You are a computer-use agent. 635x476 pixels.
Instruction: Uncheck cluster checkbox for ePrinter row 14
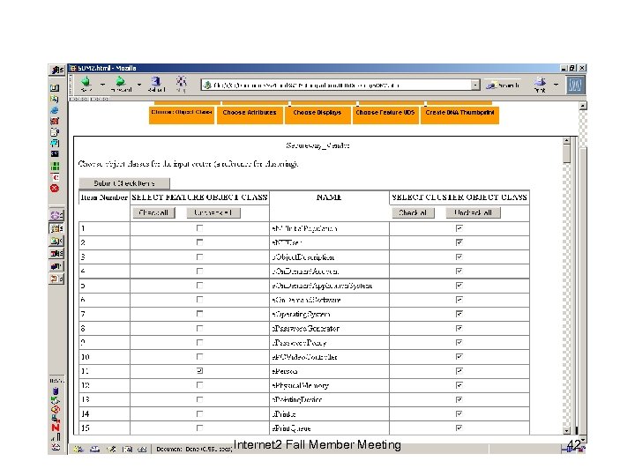click(459, 413)
